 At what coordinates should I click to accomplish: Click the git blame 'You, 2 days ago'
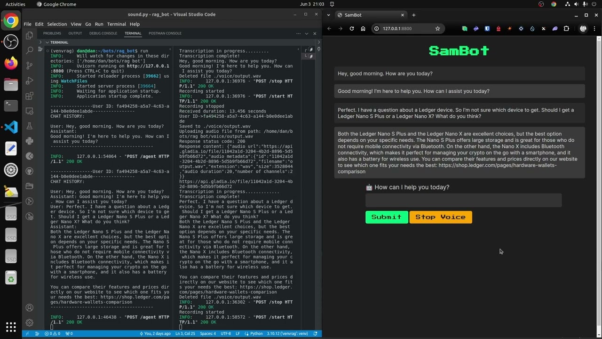pyautogui.click(x=155, y=333)
